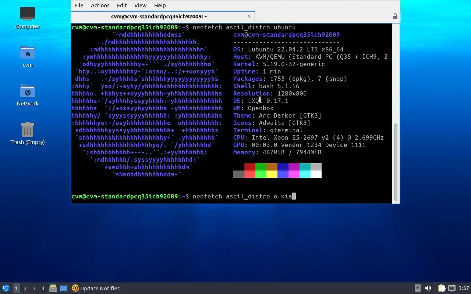Open the View menu in QTerminal
This screenshot has width=471, height=294.
click(x=140, y=6)
